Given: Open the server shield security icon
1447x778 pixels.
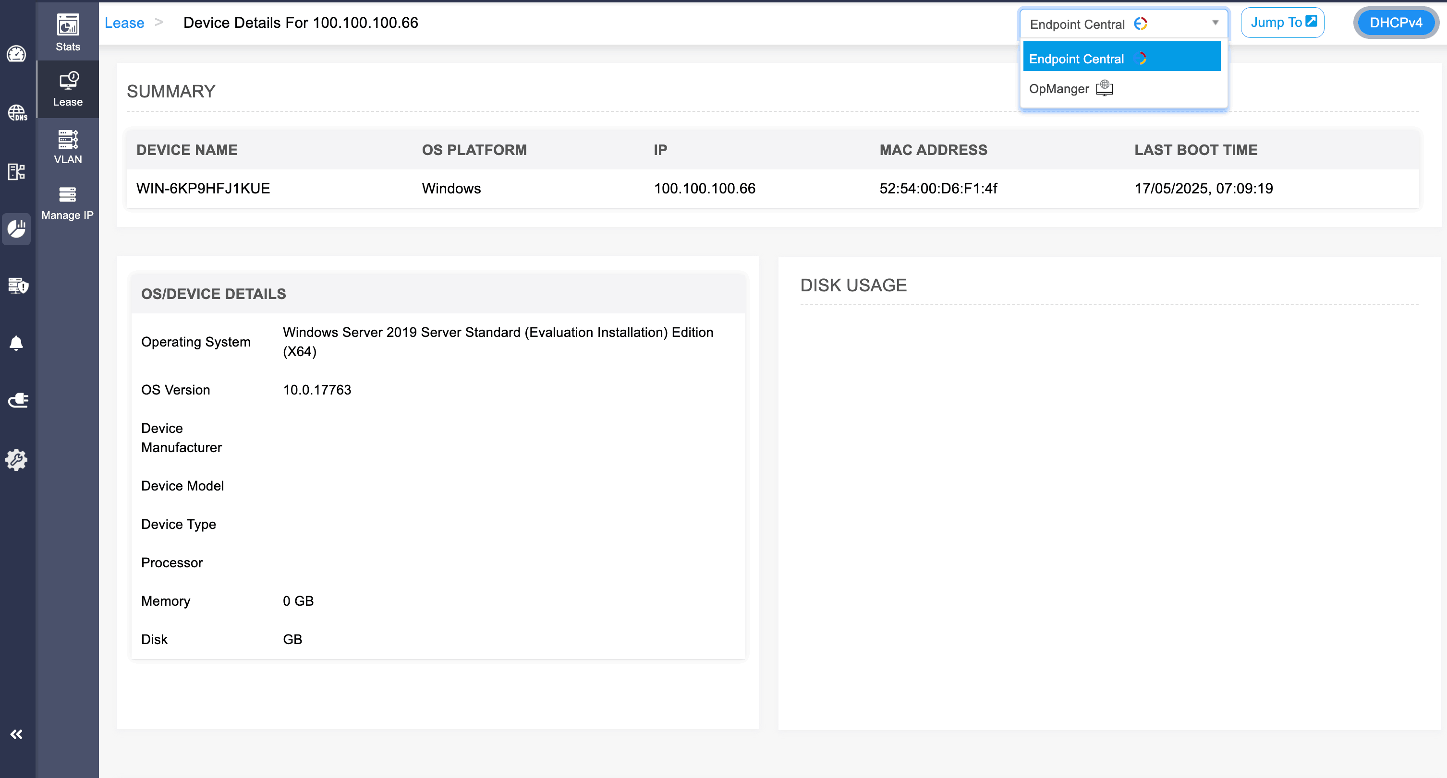Looking at the screenshot, I should click(x=17, y=285).
